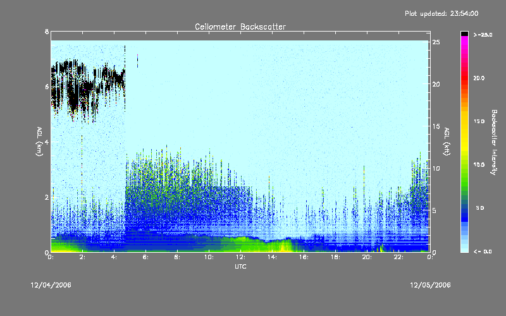Click the '6' km tick on left axis
The width and height of the screenshot is (506, 316).
click(47, 87)
